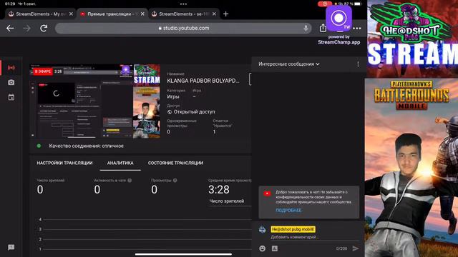Open browser more options menu

[x=357, y=29]
